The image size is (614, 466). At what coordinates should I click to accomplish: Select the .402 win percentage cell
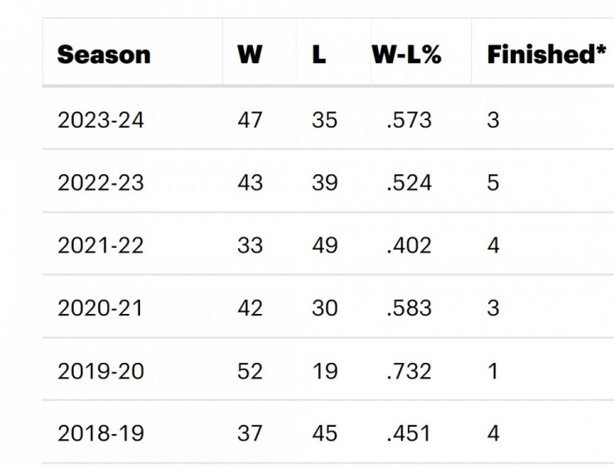[409, 245]
